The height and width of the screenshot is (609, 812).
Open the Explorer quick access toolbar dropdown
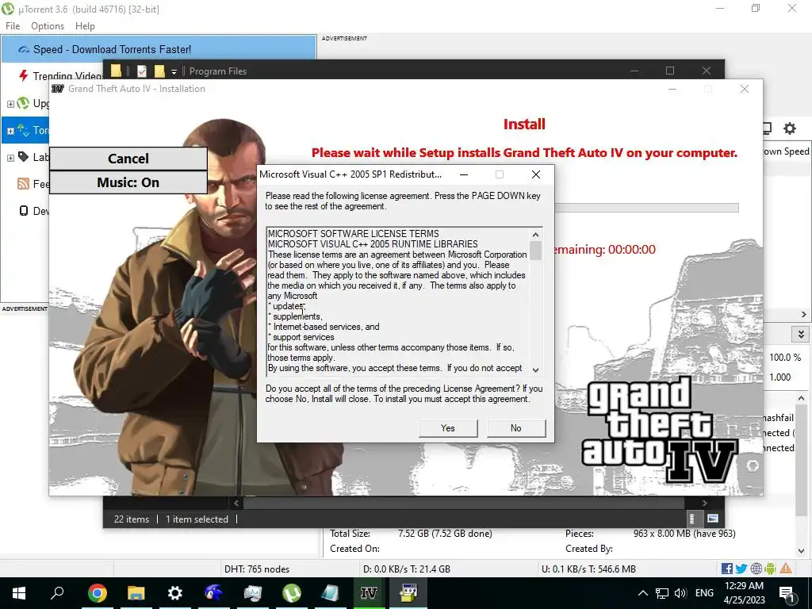pos(174,71)
